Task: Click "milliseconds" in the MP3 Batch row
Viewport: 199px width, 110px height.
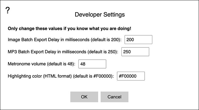Action: click(x=74, y=52)
